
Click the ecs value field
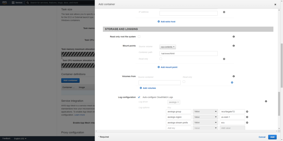click(232, 123)
